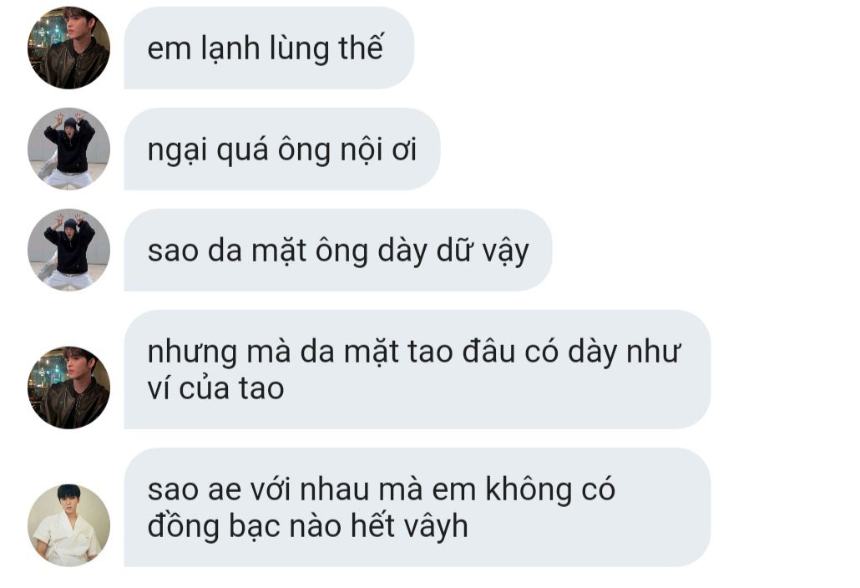Open the last sender's avatar at the bottom
860x588 pixels.
(x=68, y=525)
